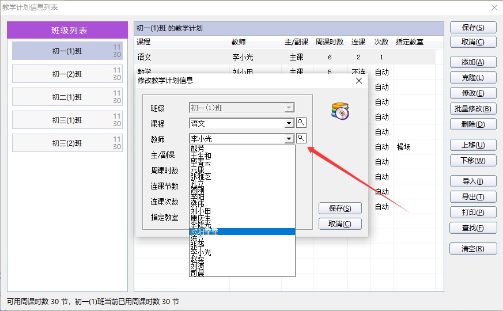The width and height of the screenshot is (503, 311).
Task: Collapse the 教师 dropdown via its arrow
Action: click(x=289, y=139)
